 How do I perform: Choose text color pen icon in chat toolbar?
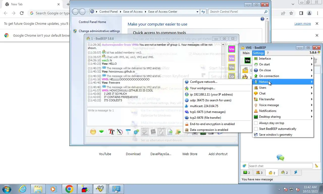tap(120, 132)
